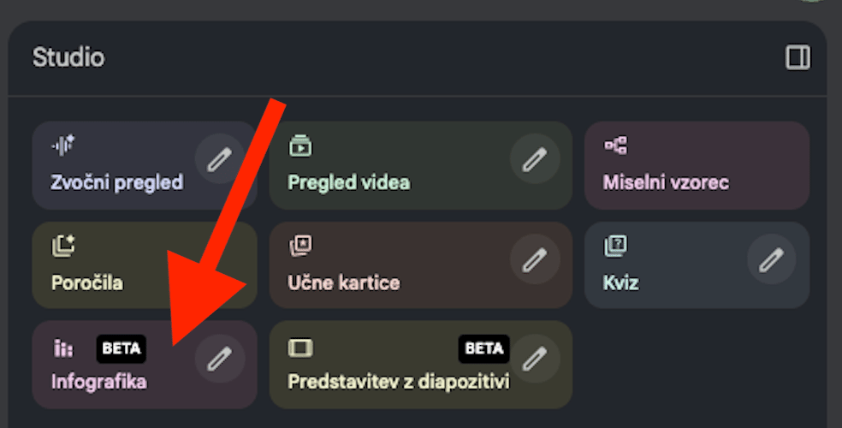Click the BETA badge on Predstavitev z diapozitivi
The height and width of the screenshot is (428, 842).
pos(483,348)
